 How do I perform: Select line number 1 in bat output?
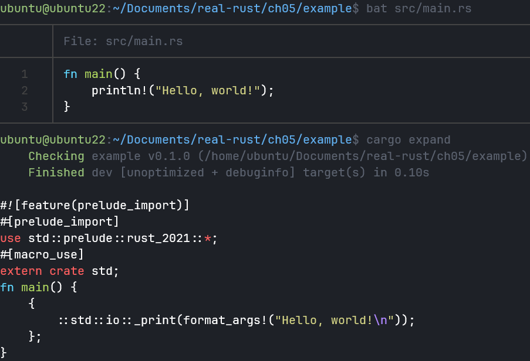click(25, 74)
